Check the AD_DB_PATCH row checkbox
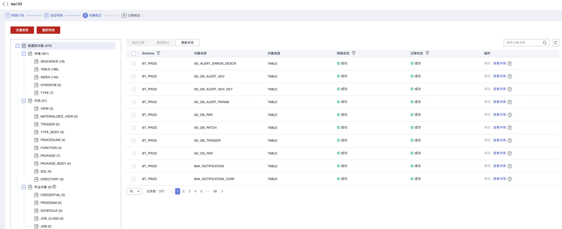This screenshot has height=229, width=562. click(134, 128)
